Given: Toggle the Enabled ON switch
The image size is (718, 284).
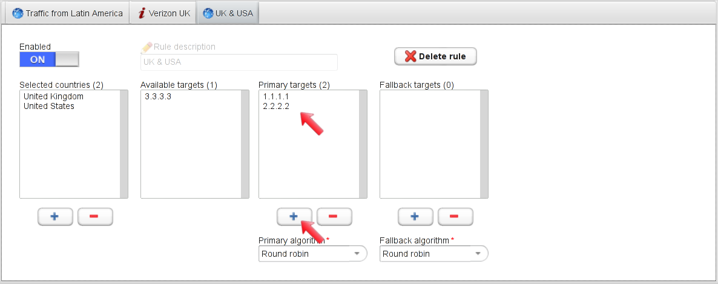Looking at the screenshot, I should (x=49, y=59).
